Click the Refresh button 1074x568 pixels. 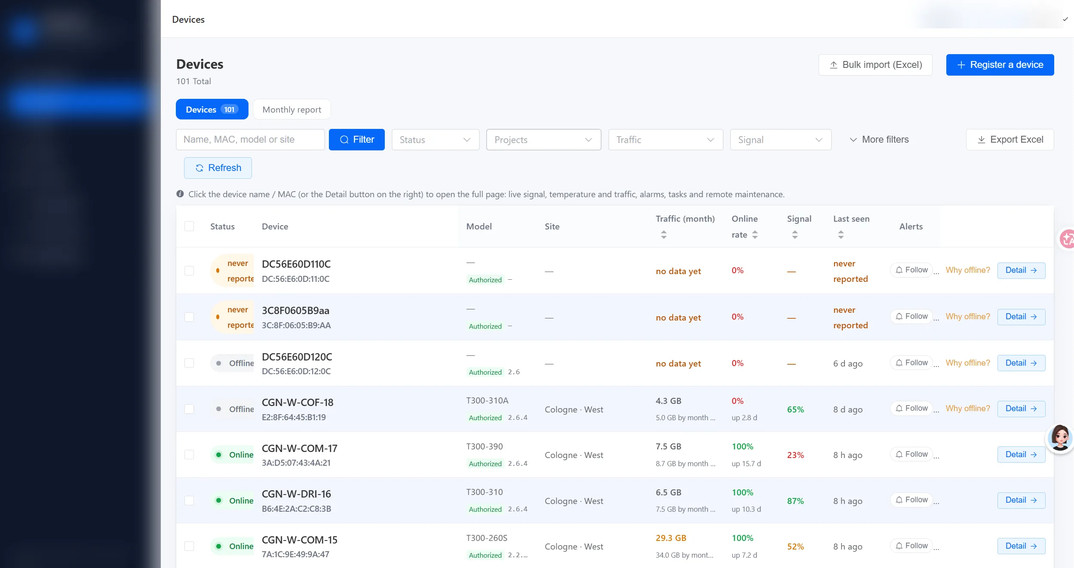[218, 168]
